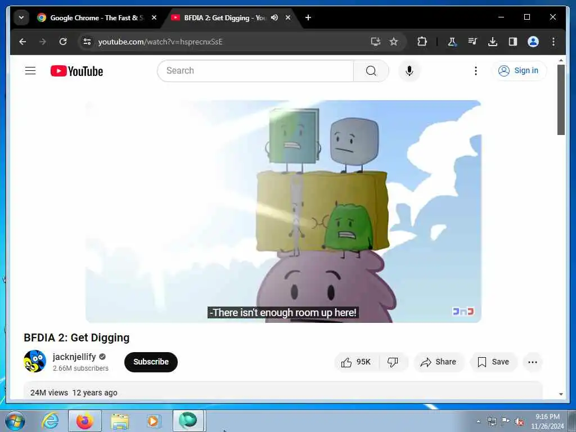Open the Action Center flag icon
Viewport: 576px width, 432px height.
click(x=506, y=421)
